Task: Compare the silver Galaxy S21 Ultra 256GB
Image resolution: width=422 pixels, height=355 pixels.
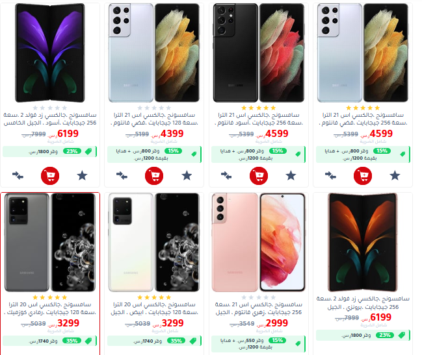Action: [x=330, y=176]
